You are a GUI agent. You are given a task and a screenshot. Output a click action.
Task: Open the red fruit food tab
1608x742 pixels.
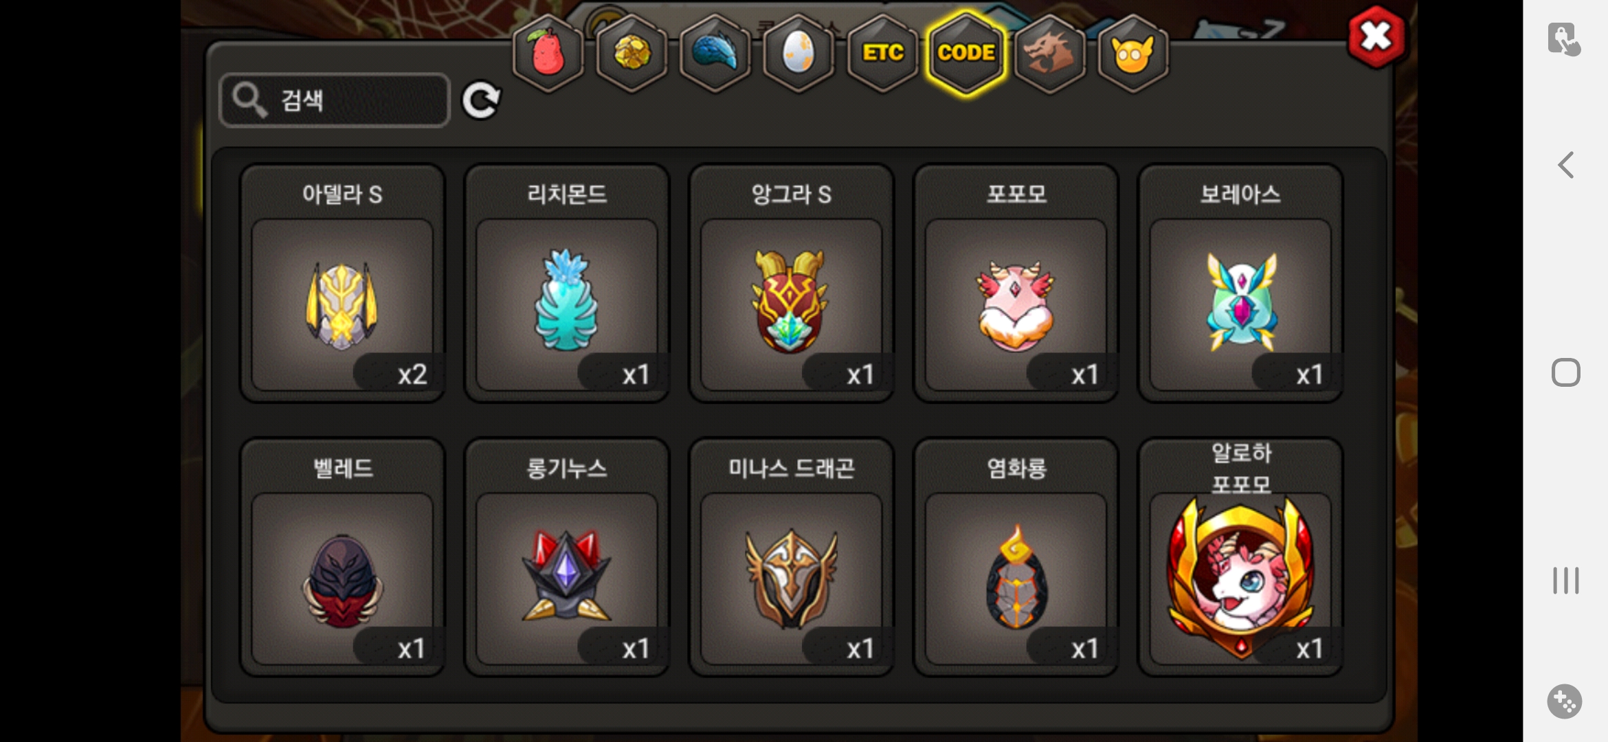[x=548, y=53]
